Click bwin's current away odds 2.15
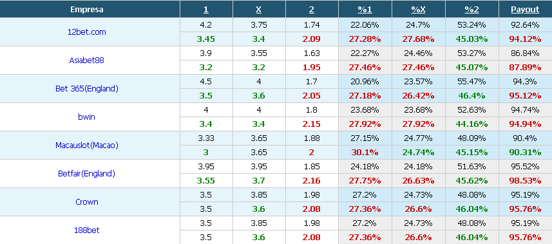The image size is (552, 244). tap(312, 124)
